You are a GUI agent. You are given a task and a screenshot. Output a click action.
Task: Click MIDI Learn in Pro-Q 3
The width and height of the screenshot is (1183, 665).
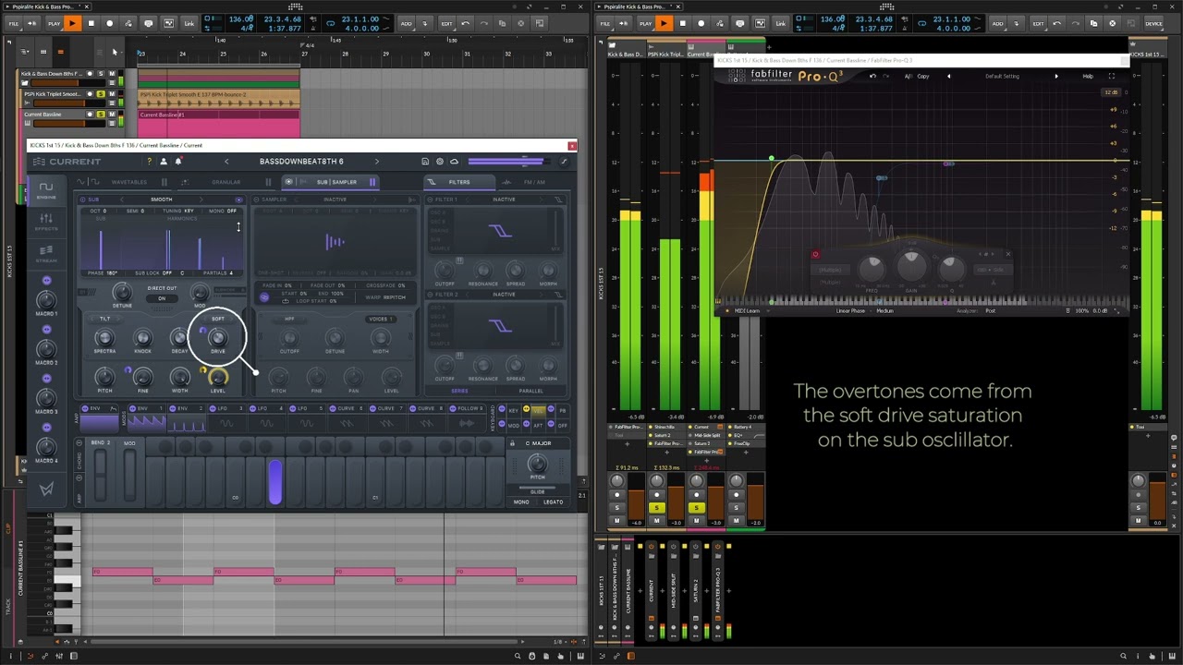(746, 310)
